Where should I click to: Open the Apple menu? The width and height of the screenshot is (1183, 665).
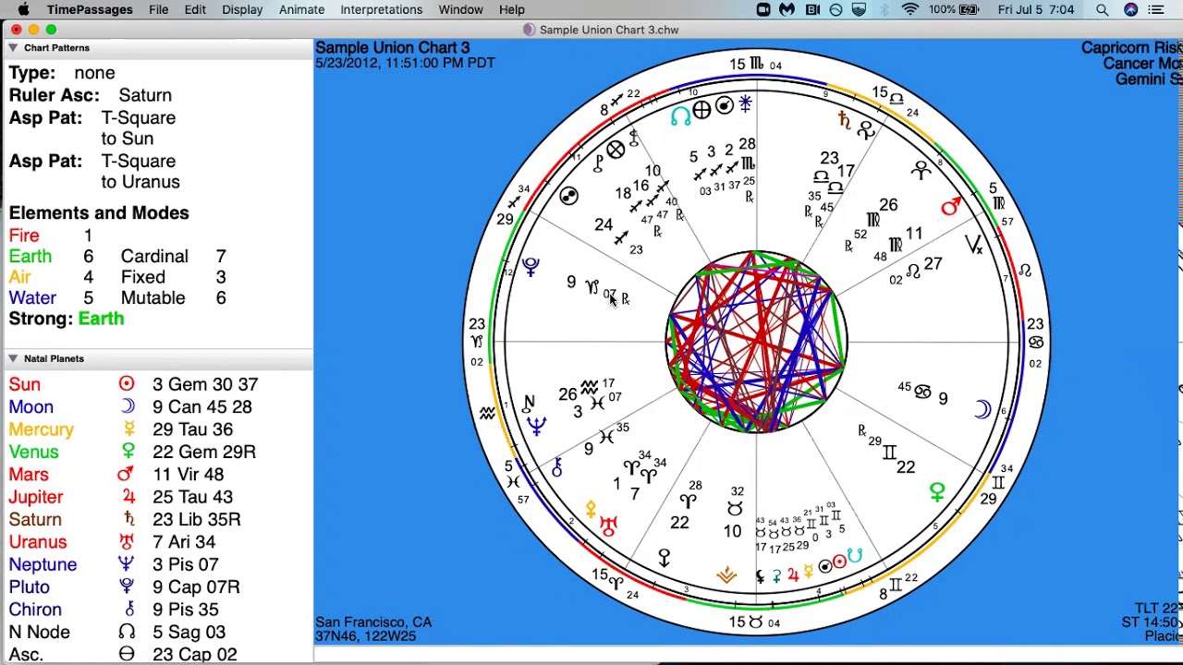pyautogui.click(x=23, y=10)
